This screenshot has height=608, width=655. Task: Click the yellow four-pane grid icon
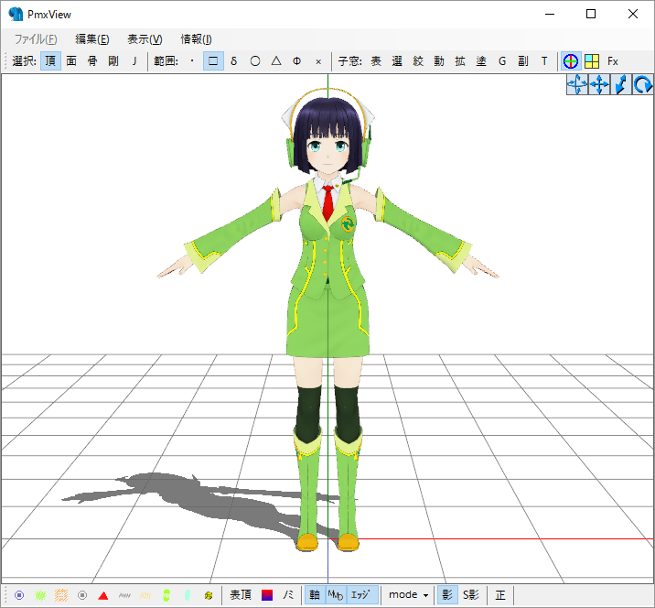tap(592, 61)
